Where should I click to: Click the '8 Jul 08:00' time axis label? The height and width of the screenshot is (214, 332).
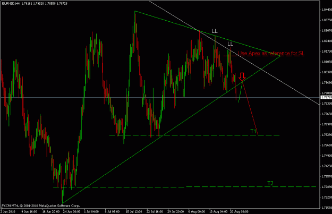pyautogui.click(x=113, y=211)
